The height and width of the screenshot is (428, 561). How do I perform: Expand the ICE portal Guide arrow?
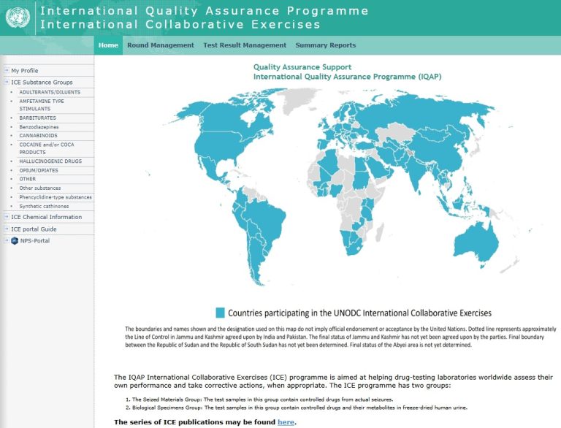click(x=6, y=229)
